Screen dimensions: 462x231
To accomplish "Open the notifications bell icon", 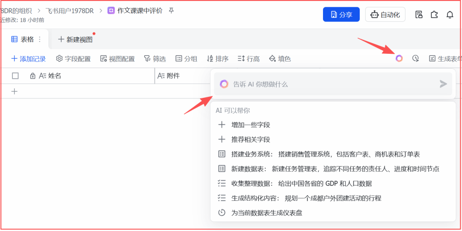I will 450,15.
